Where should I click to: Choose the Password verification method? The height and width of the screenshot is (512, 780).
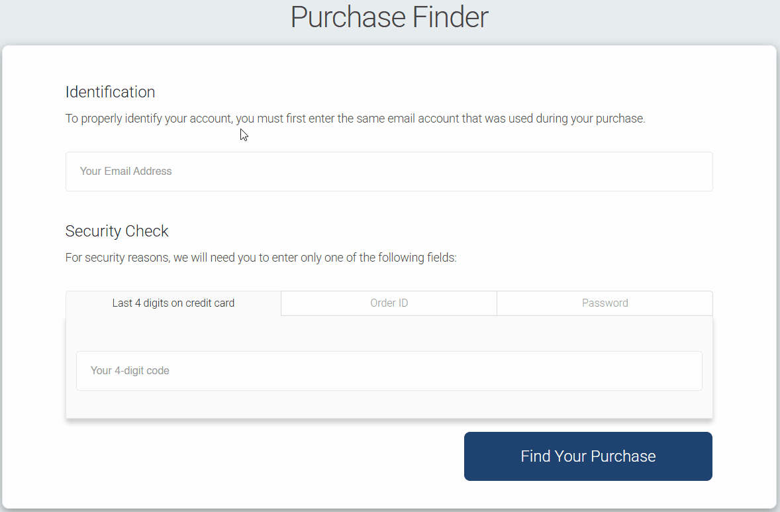[604, 303]
